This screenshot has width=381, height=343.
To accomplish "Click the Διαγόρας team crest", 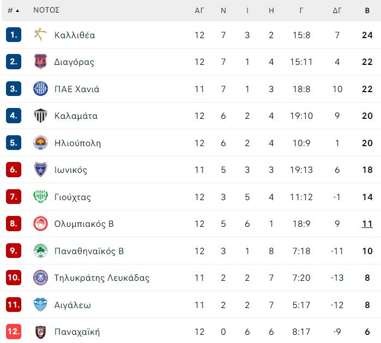I will (40, 62).
